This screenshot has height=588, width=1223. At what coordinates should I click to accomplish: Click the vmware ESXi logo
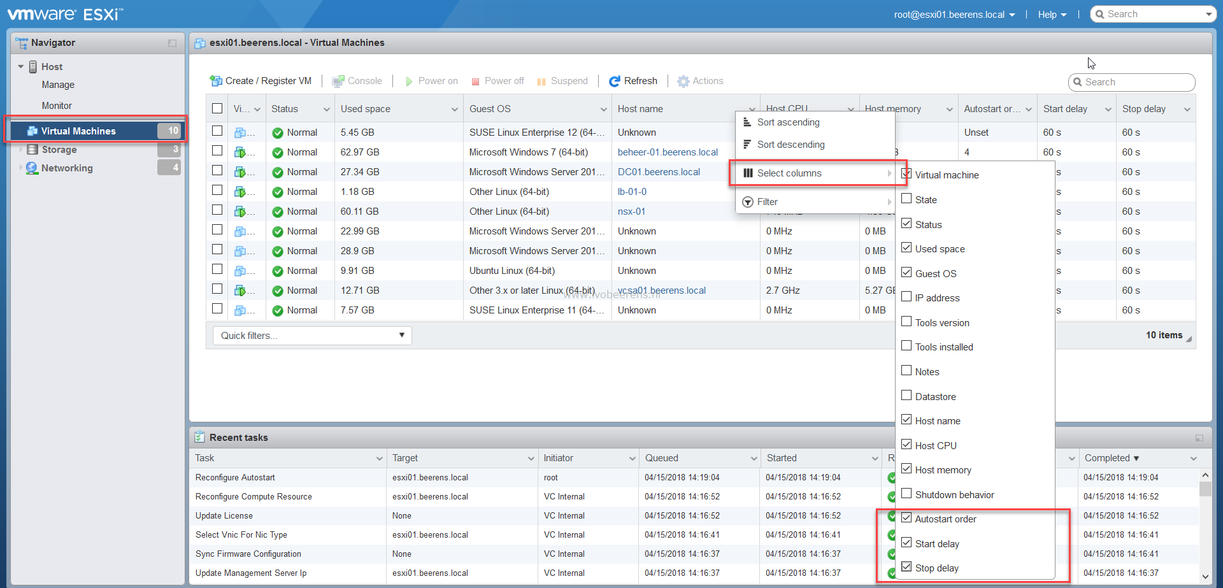point(66,14)
